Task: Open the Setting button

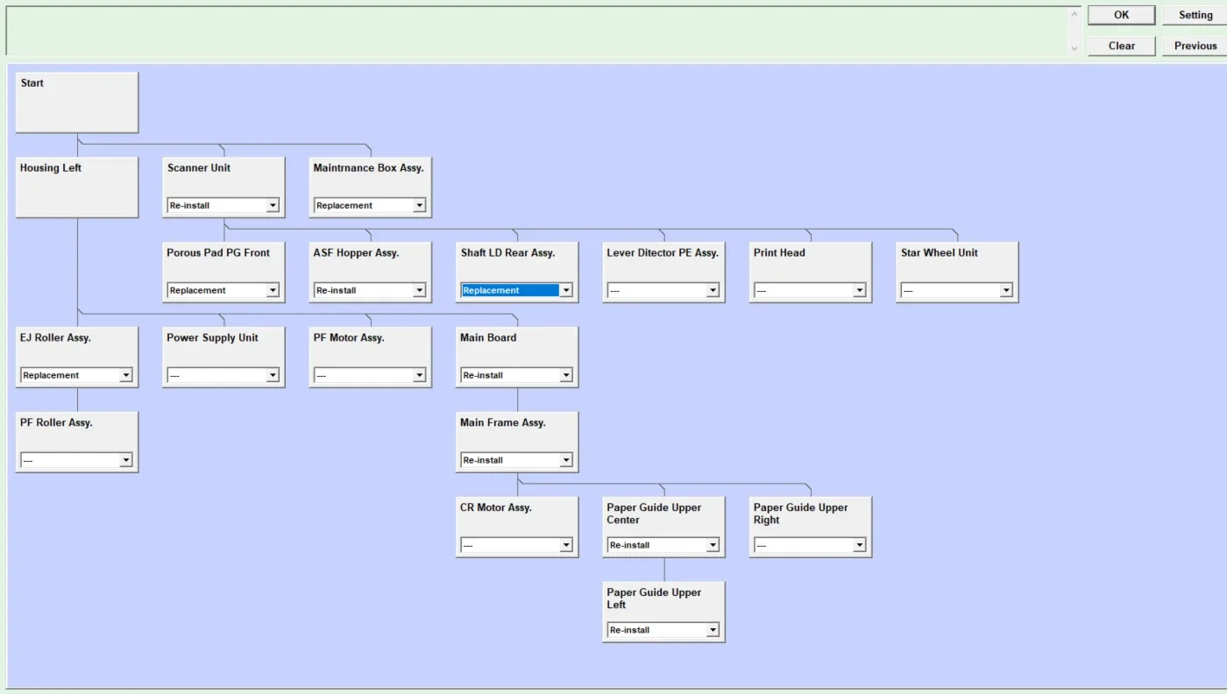Action: (1195, 15)
